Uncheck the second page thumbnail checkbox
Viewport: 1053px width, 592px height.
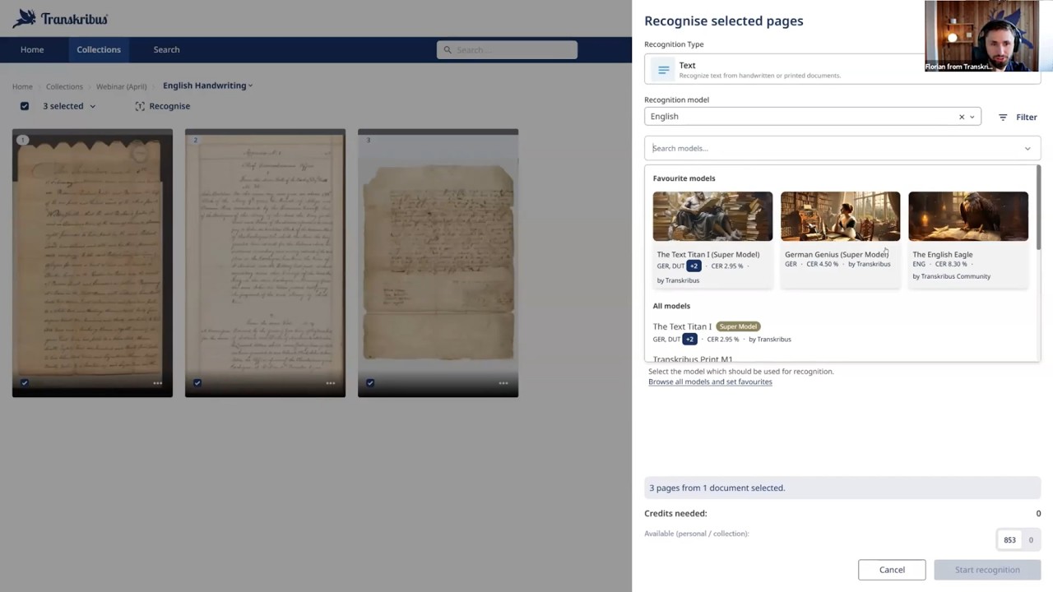coord(197,382)
